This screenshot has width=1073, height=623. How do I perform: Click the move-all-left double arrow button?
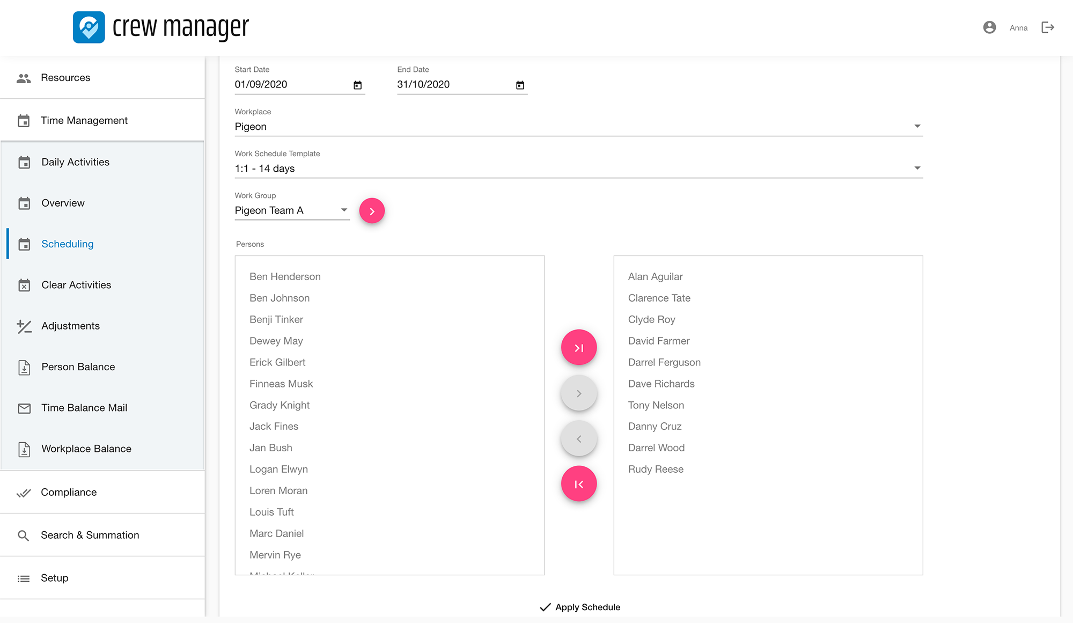click(578, 484)
